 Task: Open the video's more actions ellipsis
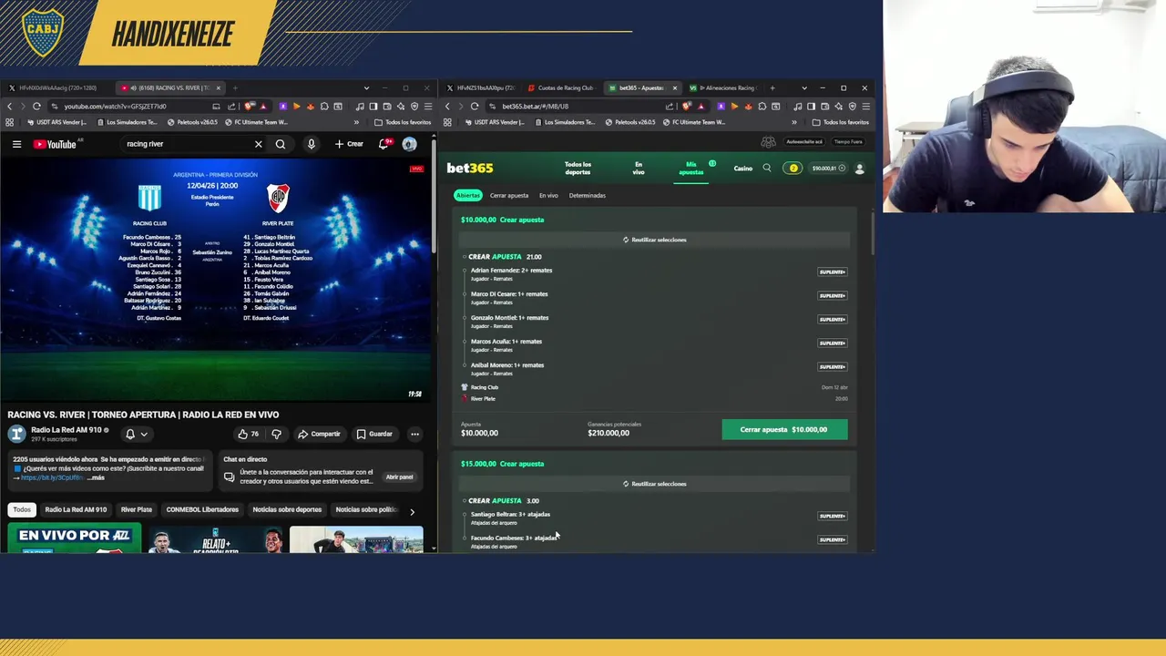[414, 434]
